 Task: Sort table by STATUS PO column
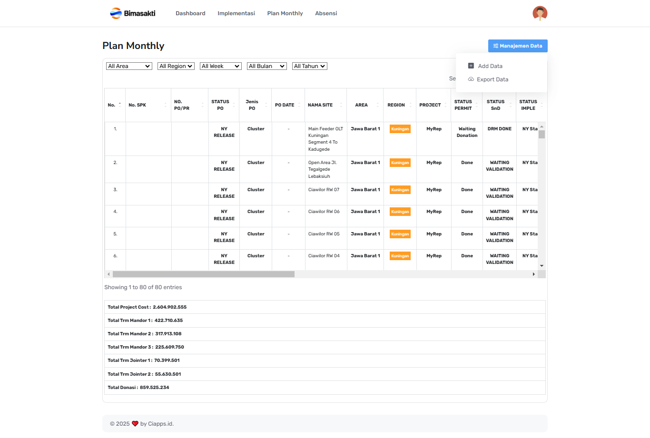[x=223, y=105]
